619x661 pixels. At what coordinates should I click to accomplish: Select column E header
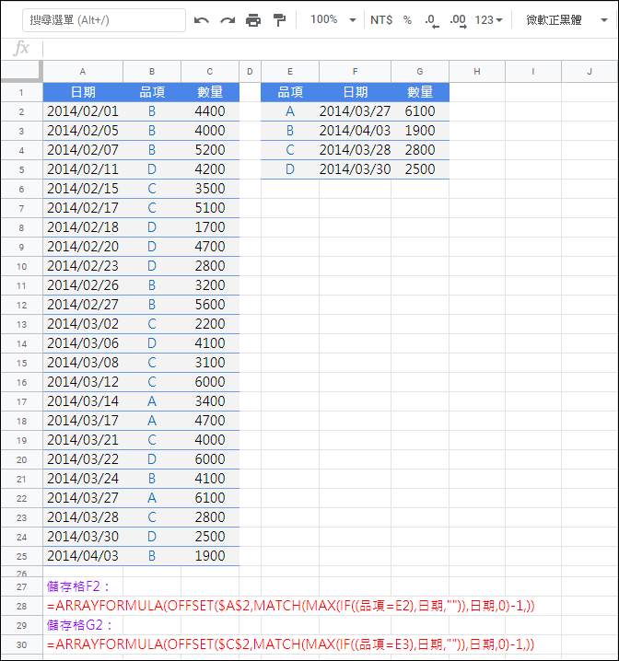click(290, 72)
